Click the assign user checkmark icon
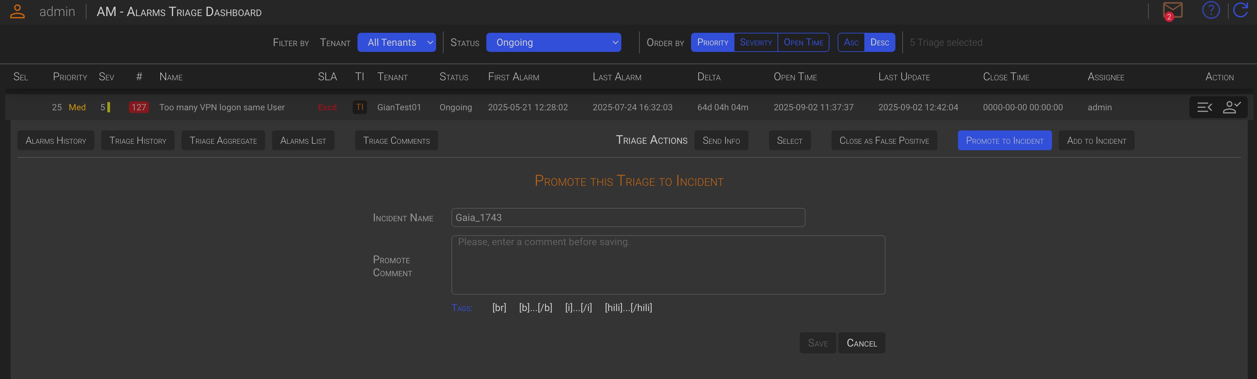Image resolution: width=1257 pixels, height=379 pixels. [x=1231, y=107]
